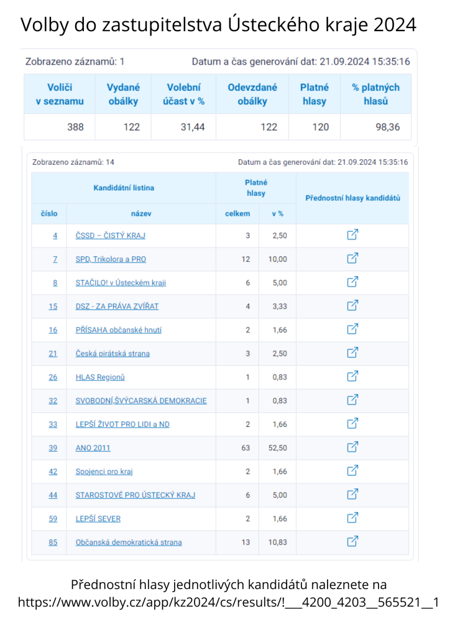
Task: Follow the PŘÍSAHA občanské hnutí link
Action: tap(119, 330)
